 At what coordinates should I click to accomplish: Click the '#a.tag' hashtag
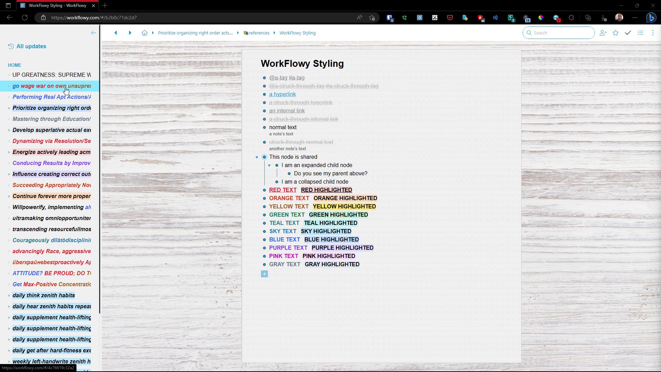(297, 78)
